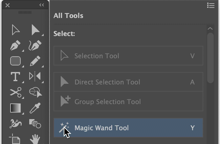Select the Blend tool
Viewport: 220px width, 144px height.
[x=35, y=123]
